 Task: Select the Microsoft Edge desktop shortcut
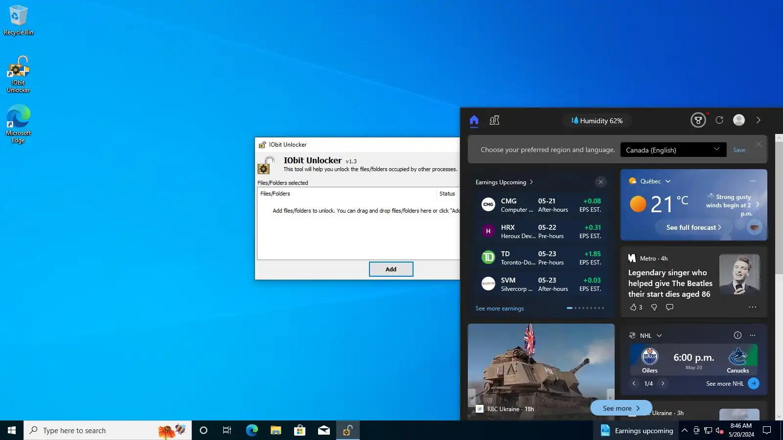pos(19,124)
